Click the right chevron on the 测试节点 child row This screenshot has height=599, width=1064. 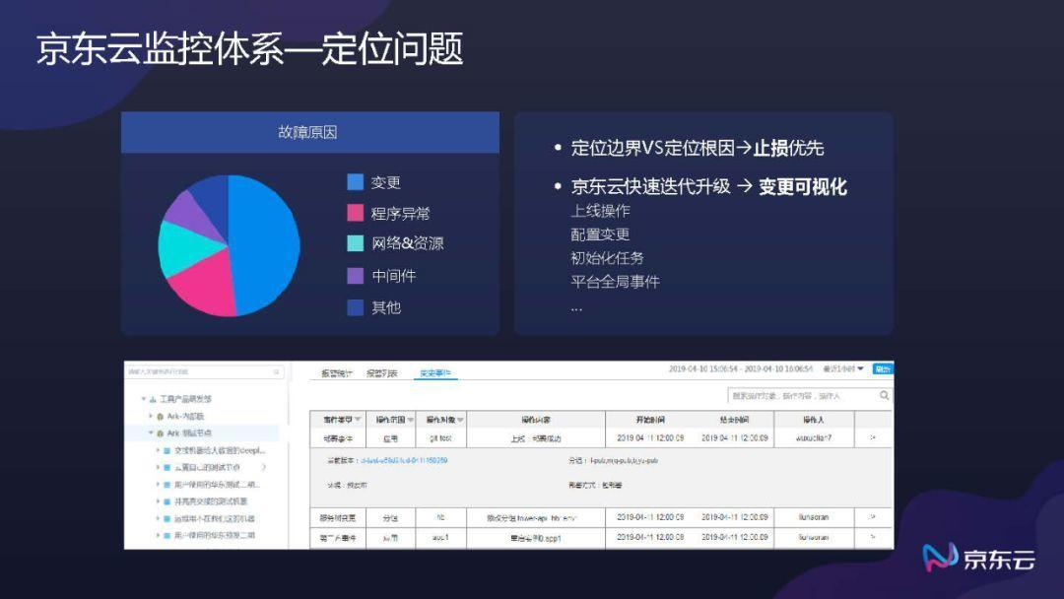click(264, 467)
